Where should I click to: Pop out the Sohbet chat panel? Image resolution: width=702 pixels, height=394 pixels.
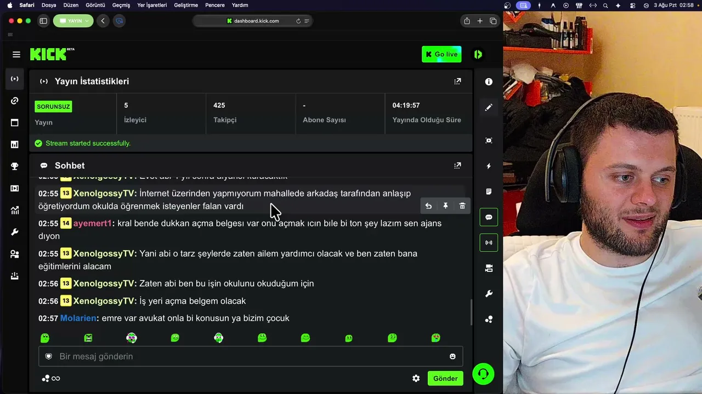coord(457,165)
